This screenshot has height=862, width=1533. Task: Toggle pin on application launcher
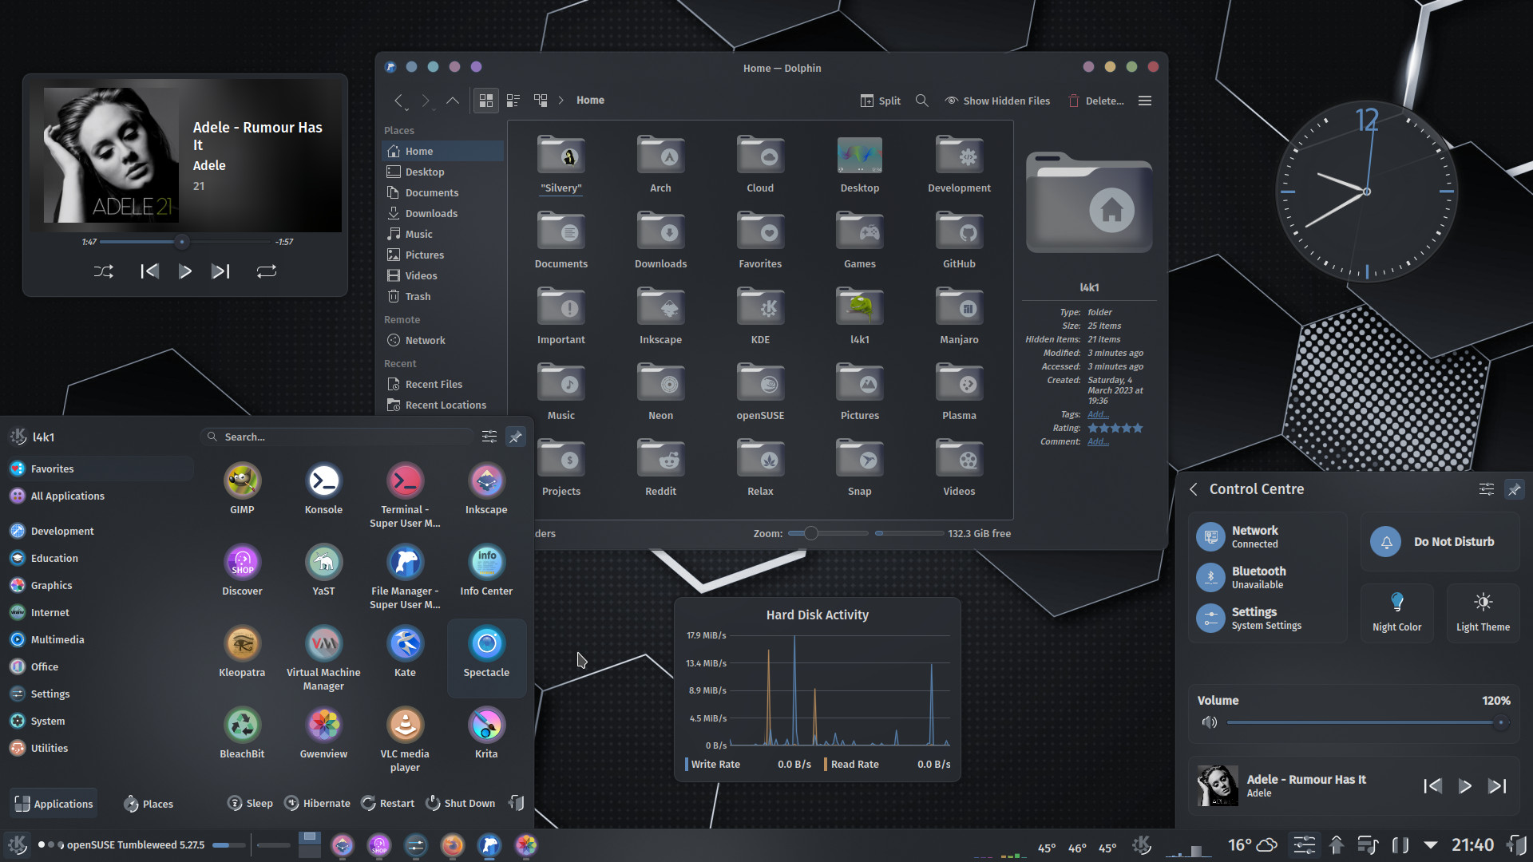click(516, 437)
